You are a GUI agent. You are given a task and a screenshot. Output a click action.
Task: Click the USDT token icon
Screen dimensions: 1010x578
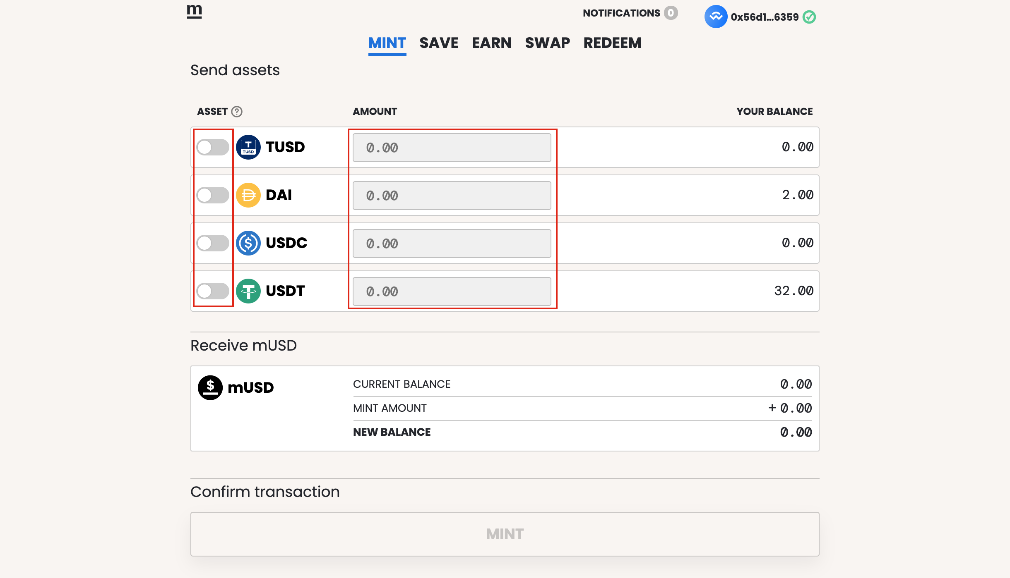click(x=248, y=291)
